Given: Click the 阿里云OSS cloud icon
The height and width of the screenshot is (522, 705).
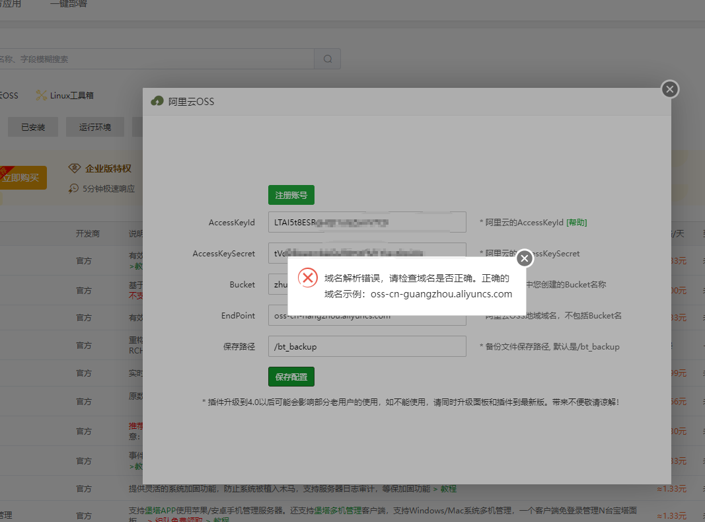Looking at the screenshot, I should pos(157,101).
